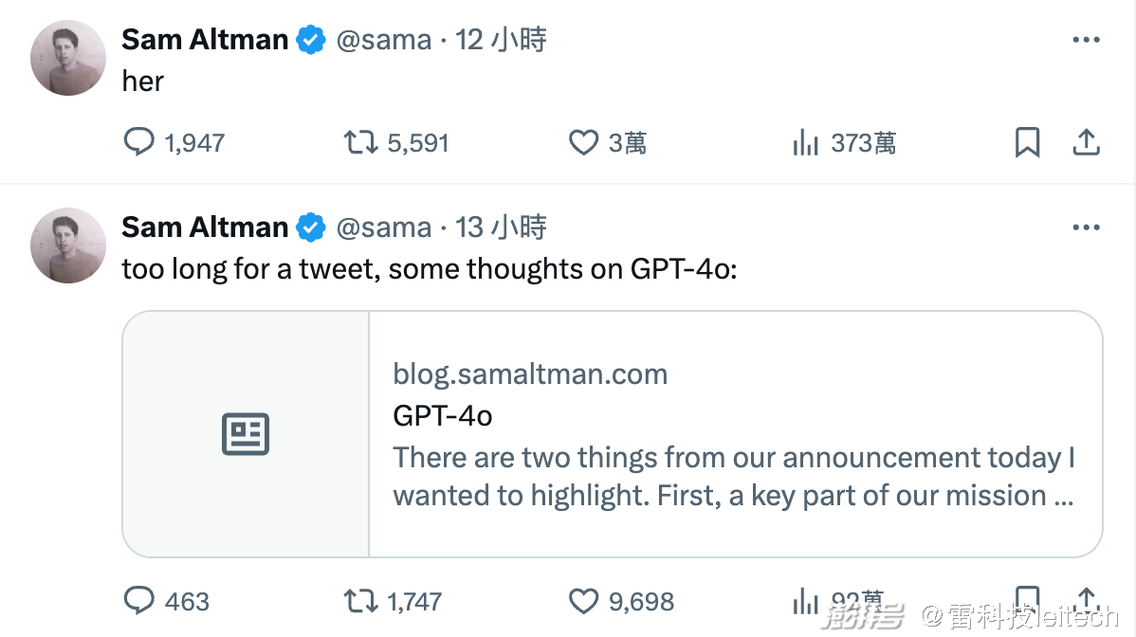This screenshot has height=637, width=1136.
Task: Toggle retweet on the GPT-4o tweet
Action: [x=359, y=601]
